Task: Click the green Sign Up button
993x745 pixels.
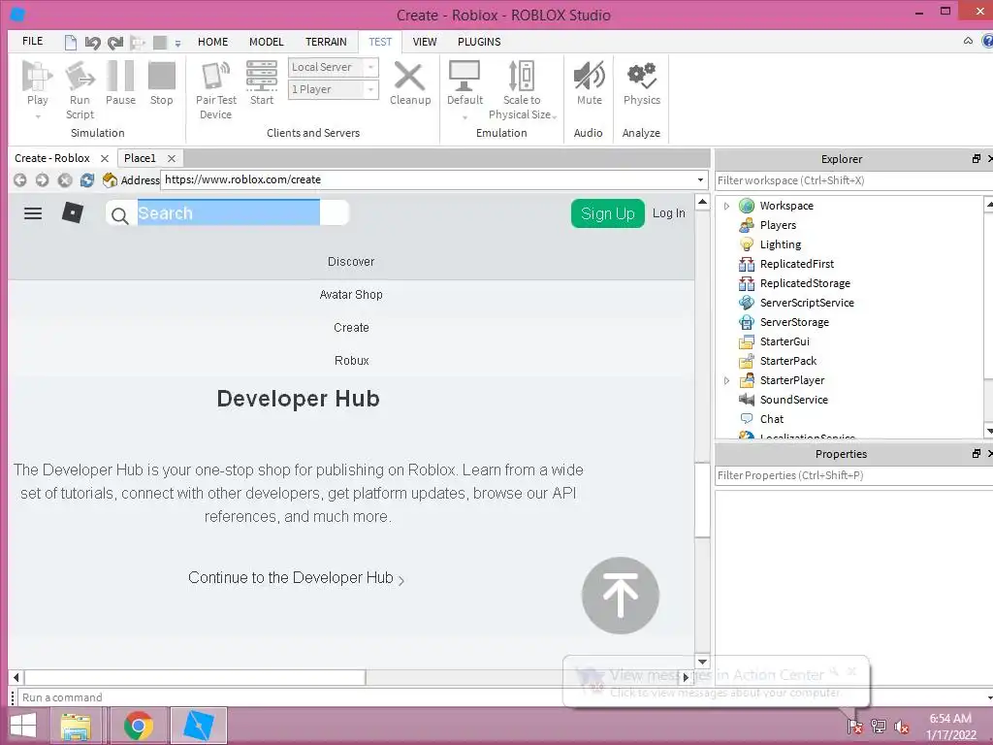Action: [607, 213]
